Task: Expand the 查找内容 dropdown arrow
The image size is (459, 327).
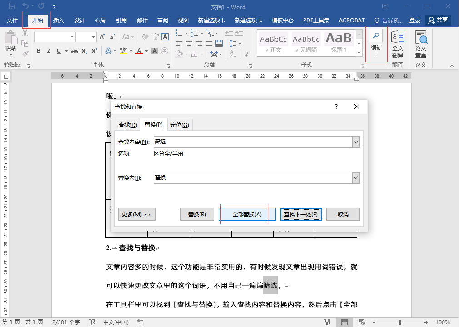Action: click(356, 142)
